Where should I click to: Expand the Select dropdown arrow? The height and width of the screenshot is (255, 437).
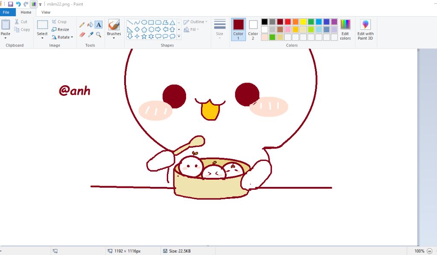(x=42, y=38)
